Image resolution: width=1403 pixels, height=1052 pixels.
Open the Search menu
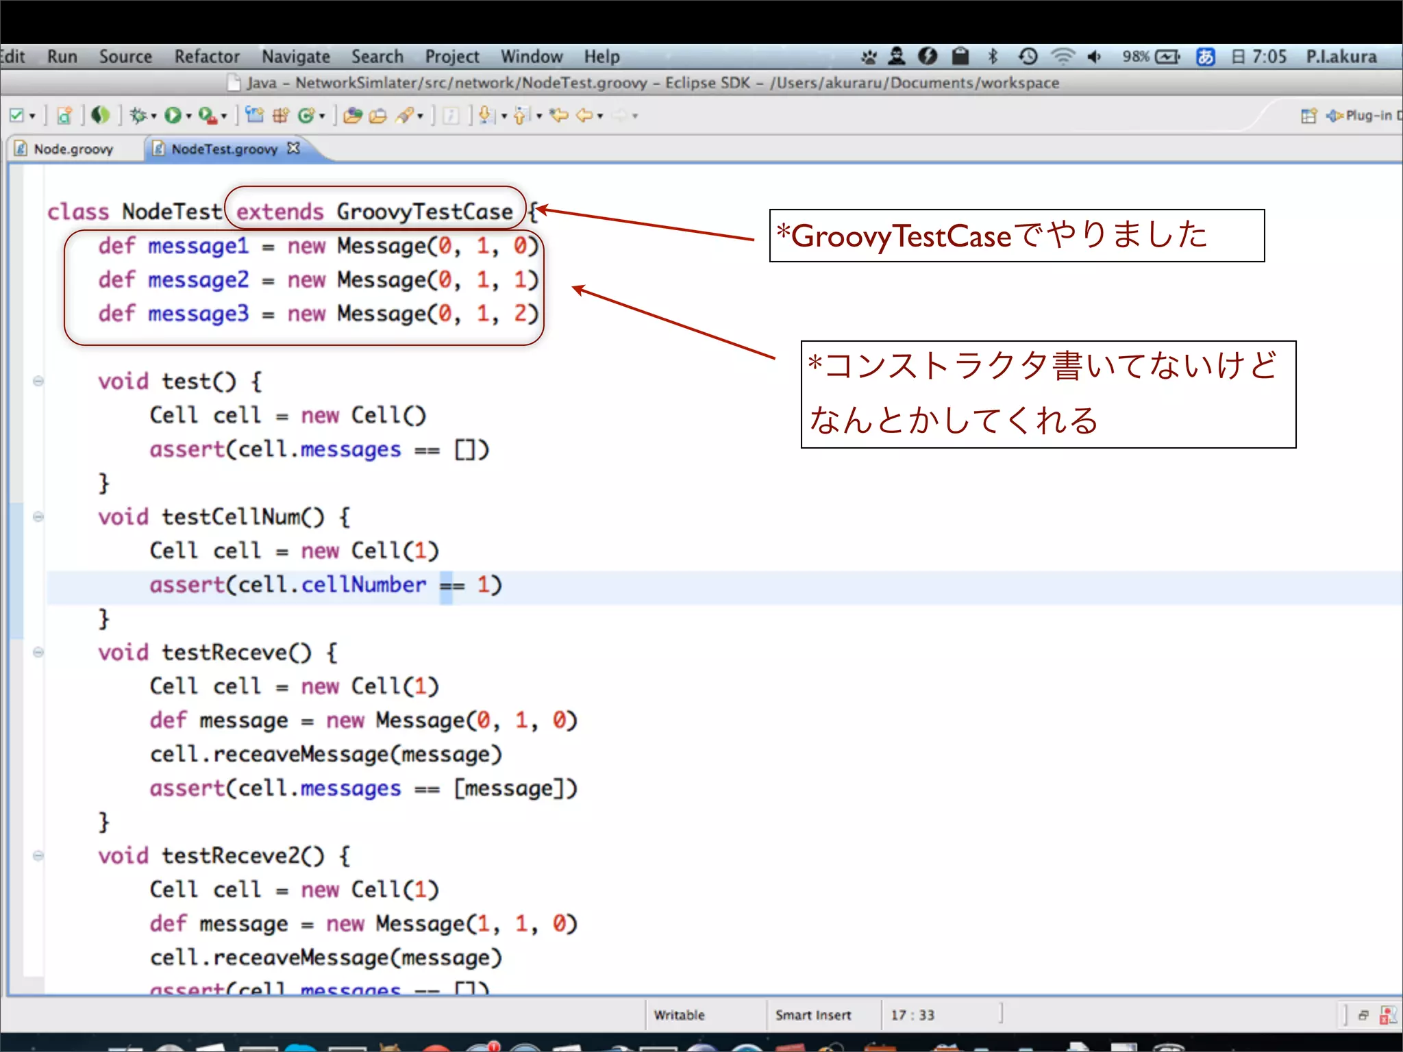[377, 56]
